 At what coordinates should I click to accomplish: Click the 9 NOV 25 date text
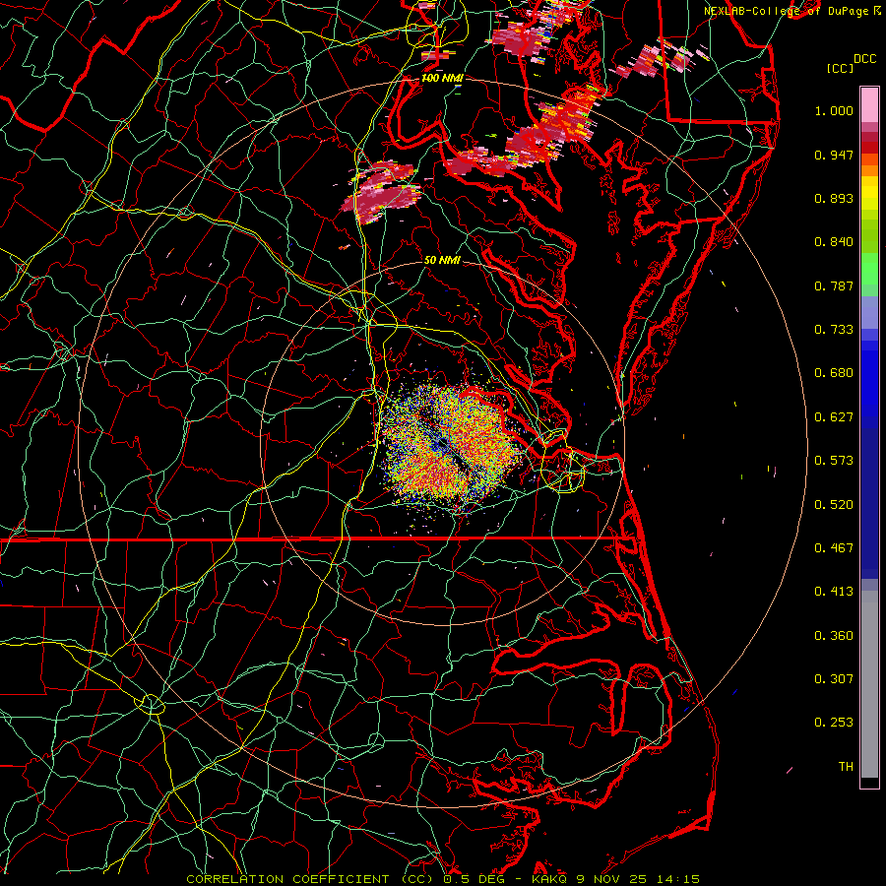[x=612, y=879]
